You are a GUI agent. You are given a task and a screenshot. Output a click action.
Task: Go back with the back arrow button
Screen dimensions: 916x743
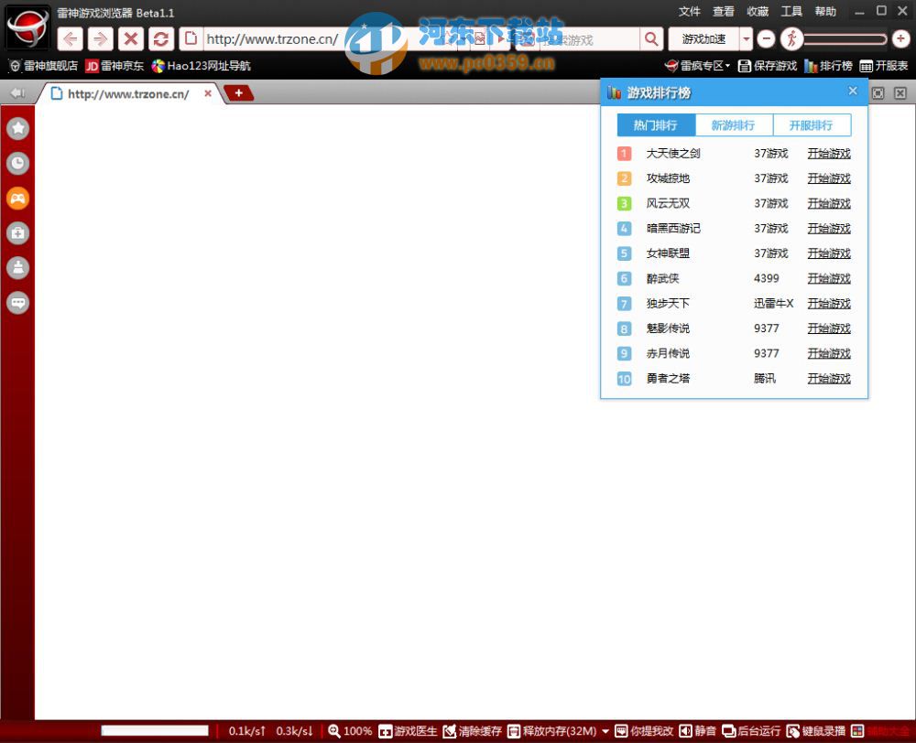[x=71, y=39]
